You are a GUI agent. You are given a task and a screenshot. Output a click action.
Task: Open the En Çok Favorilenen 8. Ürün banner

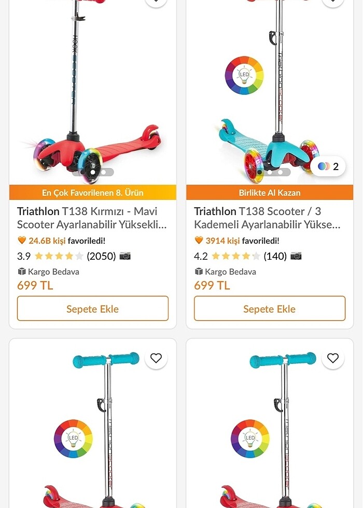tap(93, 192)
